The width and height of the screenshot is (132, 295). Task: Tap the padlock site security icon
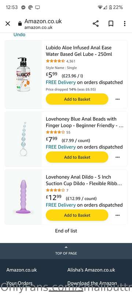coord(20,24)
